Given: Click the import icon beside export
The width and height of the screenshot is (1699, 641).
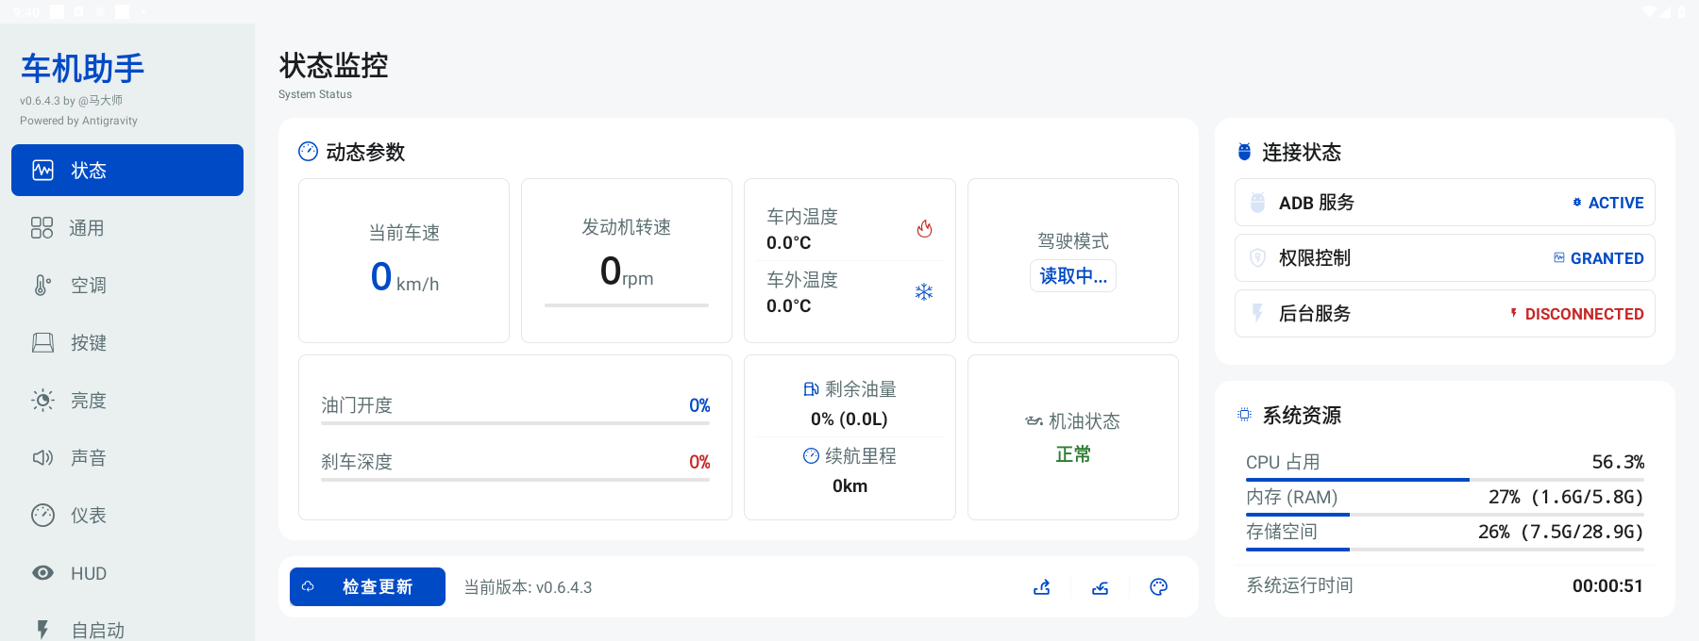Looking at the screenshot, I should (x=1101, y=587).
